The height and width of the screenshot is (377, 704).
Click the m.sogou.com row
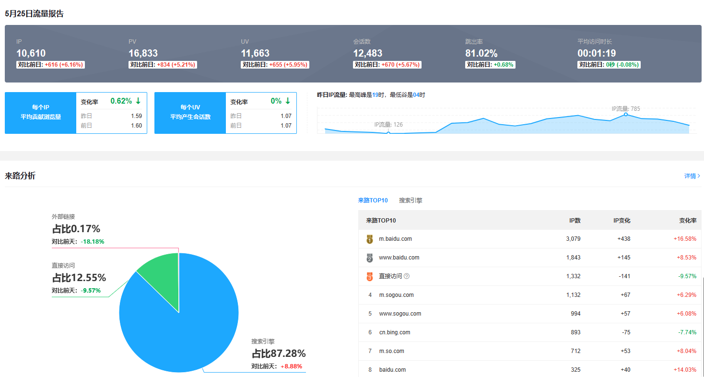pos(529,295)
